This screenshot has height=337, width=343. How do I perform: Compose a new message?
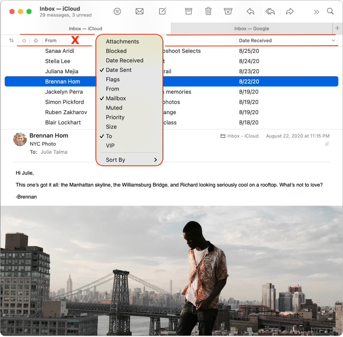[x=162, y=11]
